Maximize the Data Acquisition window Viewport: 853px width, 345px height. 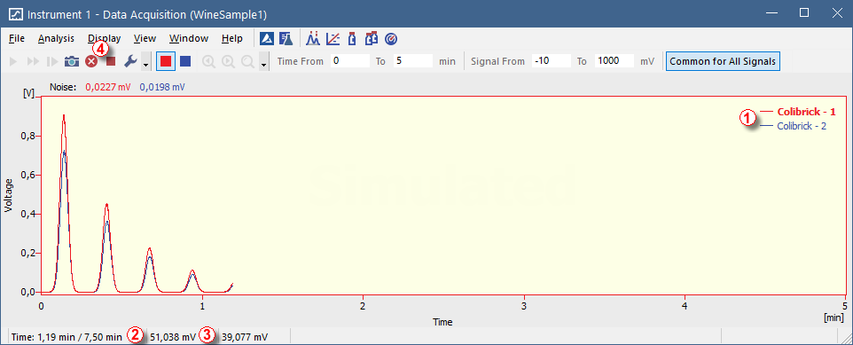click(x=804, y=12)
